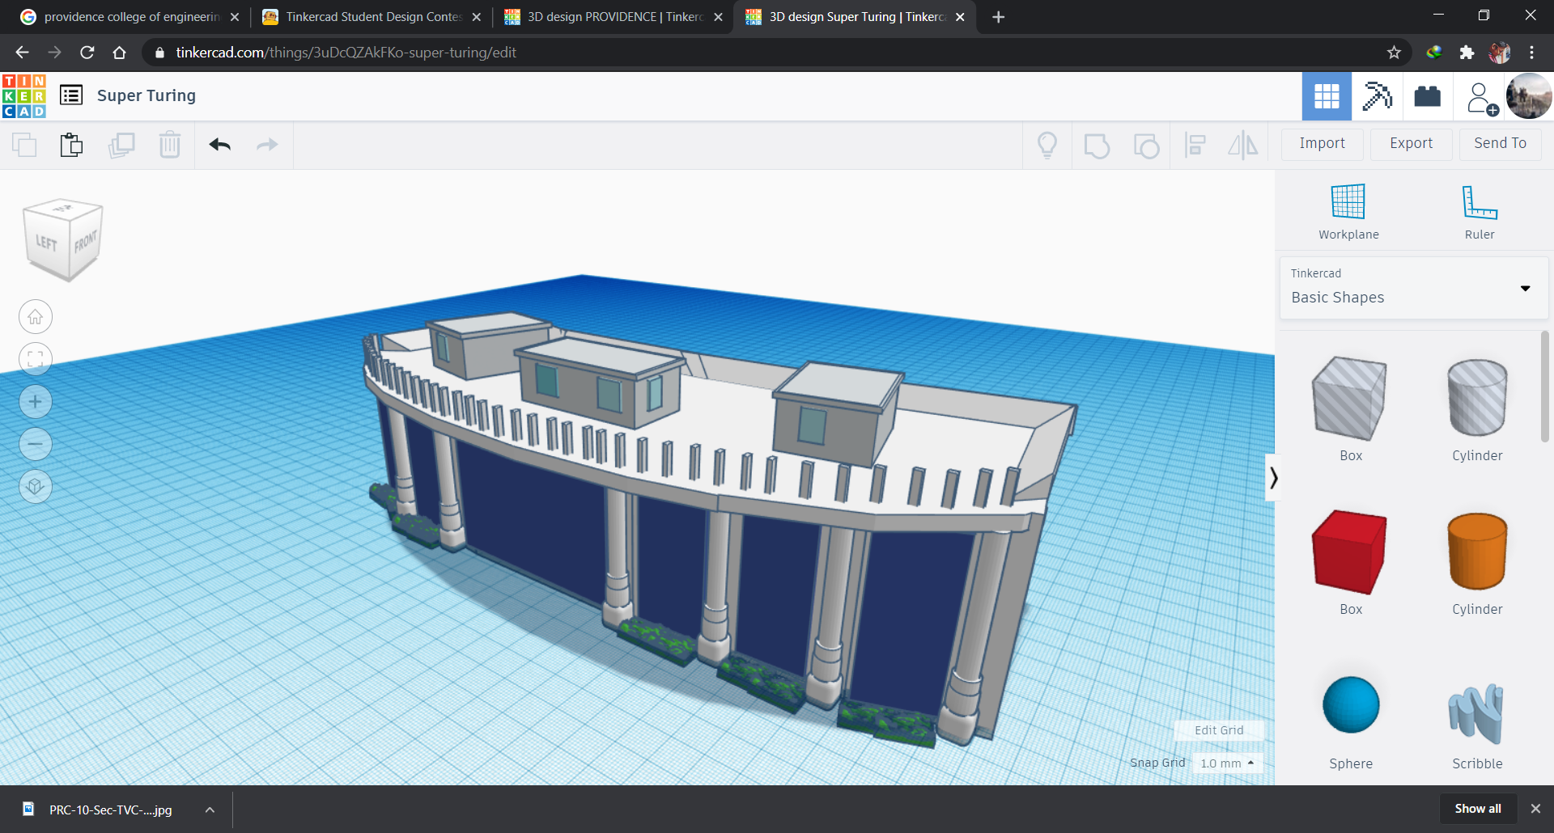Open the Tinkercad logo home link
The height and width of the screenshot is (833, 1554).
tap(24, 96)
